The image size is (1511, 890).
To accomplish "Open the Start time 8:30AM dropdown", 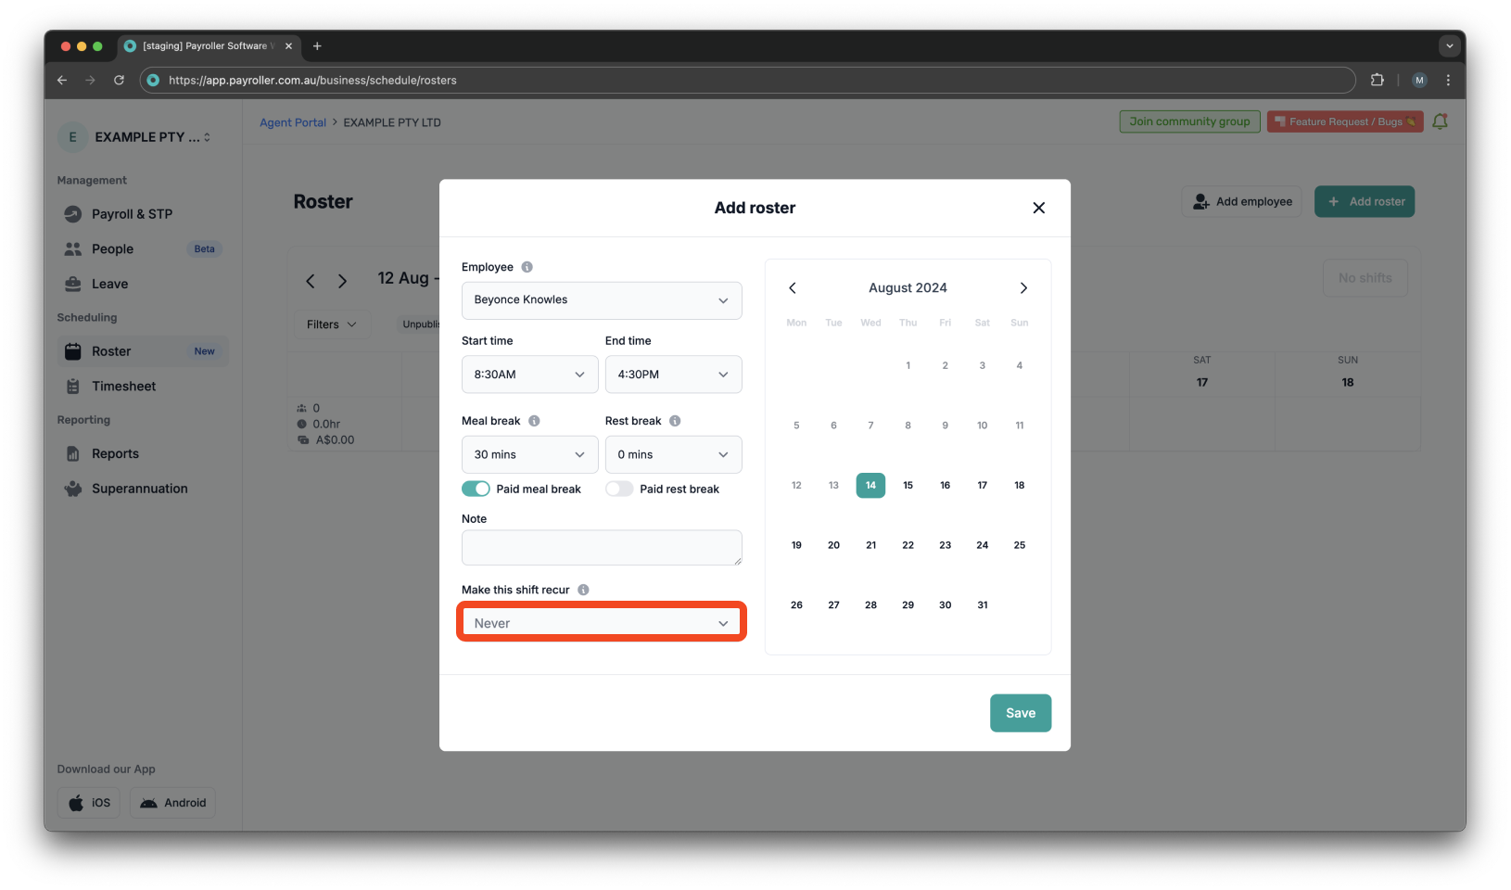I will (529, 375).
